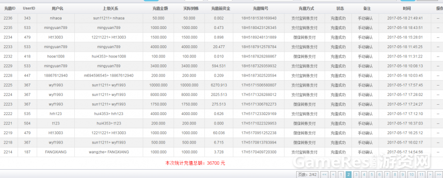
Task: Click the 充值ID column header
Action: [x=9, y=8]
